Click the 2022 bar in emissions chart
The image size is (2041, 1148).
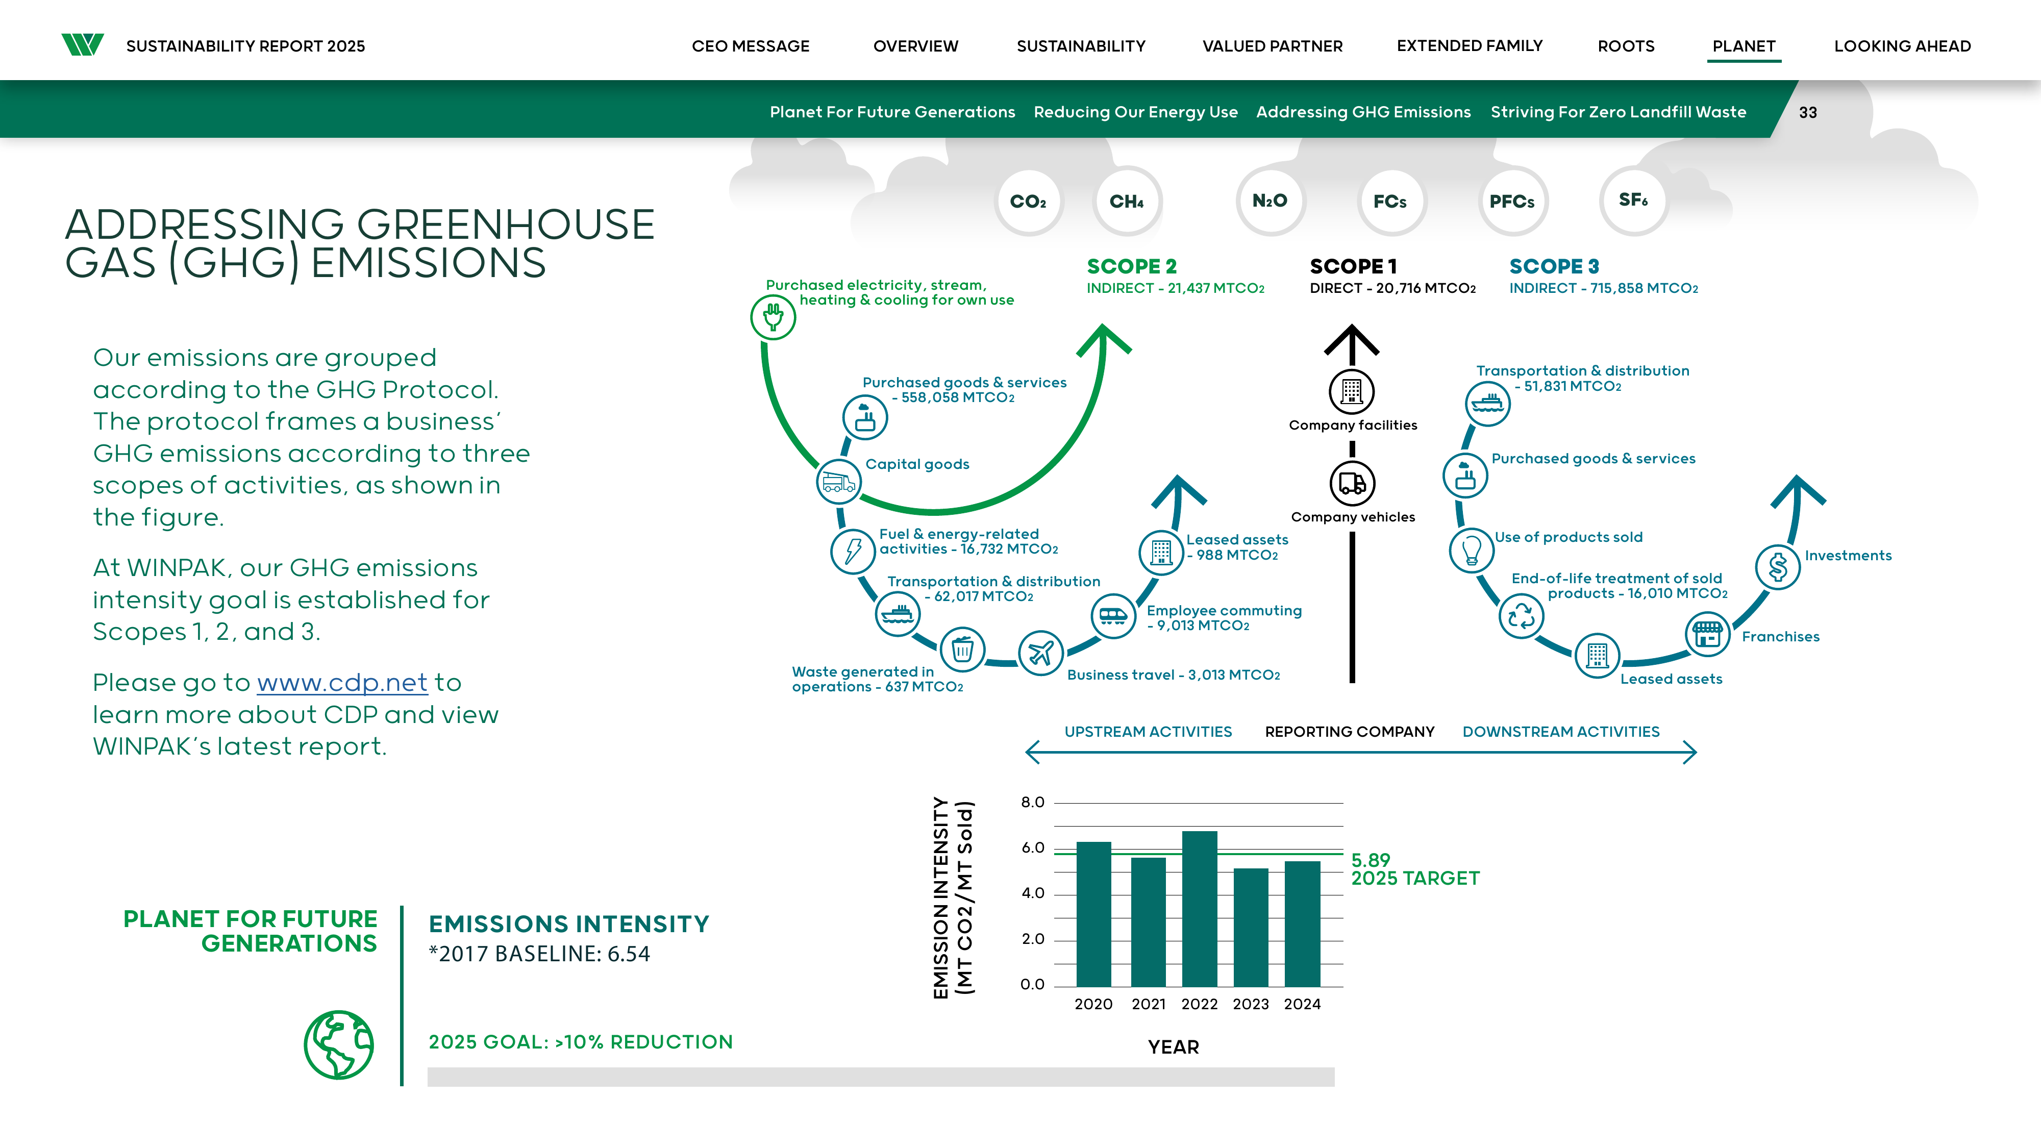(1200, 909)
